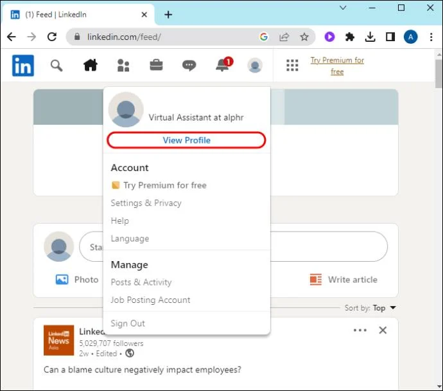
Task: Click your avatar beside Start a post
Action: pos(59,246)
